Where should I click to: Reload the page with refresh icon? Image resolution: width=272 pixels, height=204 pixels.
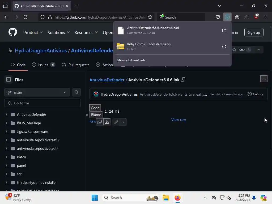(25, 17)
